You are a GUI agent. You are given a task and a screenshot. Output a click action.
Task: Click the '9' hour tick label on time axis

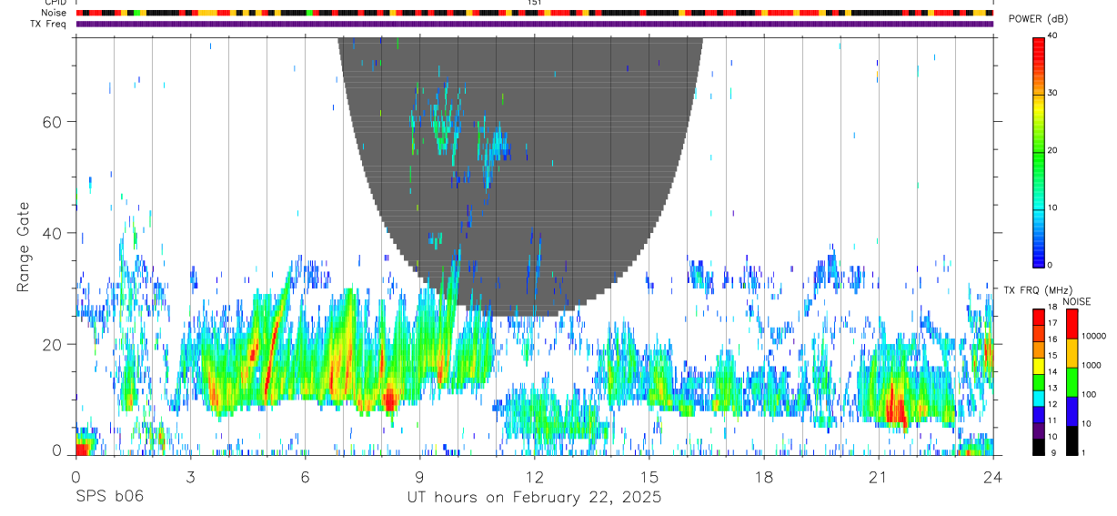[x=420, y=476]
